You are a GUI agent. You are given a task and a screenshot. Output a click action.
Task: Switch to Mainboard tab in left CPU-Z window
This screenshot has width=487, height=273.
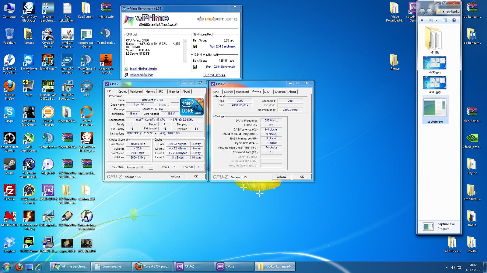point(136,91)
